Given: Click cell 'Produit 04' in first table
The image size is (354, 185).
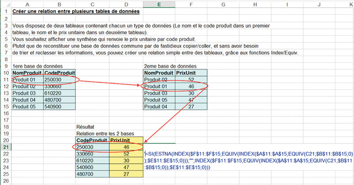Looking at the screenshot, I should pyautogui.click(x=27, y=100).
